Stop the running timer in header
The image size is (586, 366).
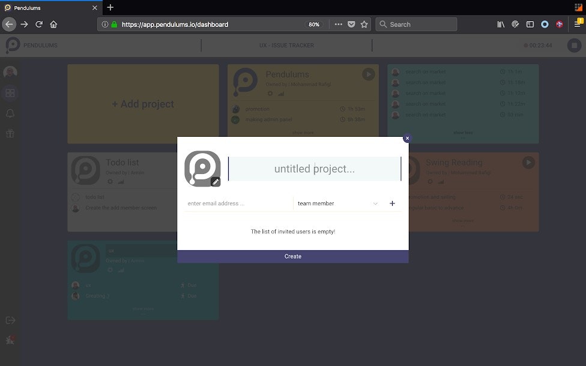pyautogui.click(x=574, y=45)
